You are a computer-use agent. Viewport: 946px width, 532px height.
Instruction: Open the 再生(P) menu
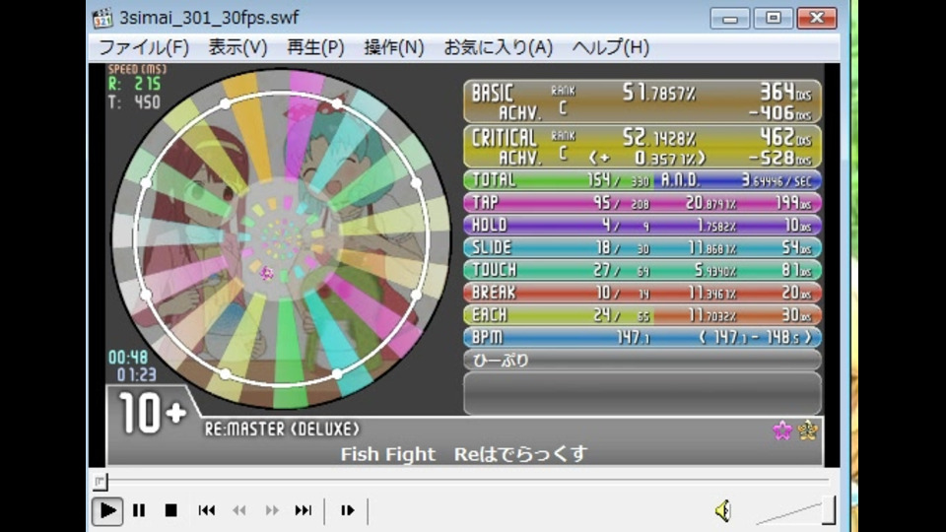click(315, 47)
